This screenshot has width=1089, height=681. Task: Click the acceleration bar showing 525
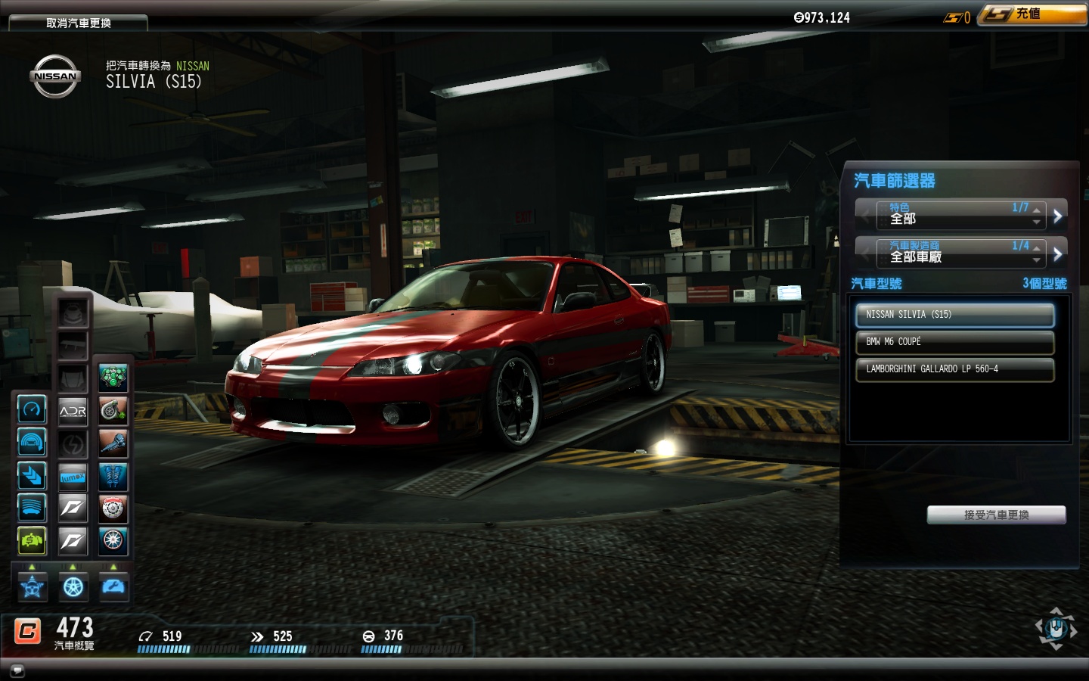pyautogui.click(x=299, y=649)
